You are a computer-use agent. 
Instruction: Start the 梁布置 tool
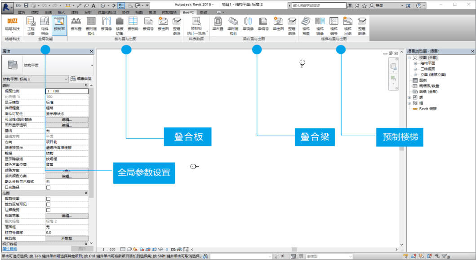pyautogui.click(x=218, y=24)
